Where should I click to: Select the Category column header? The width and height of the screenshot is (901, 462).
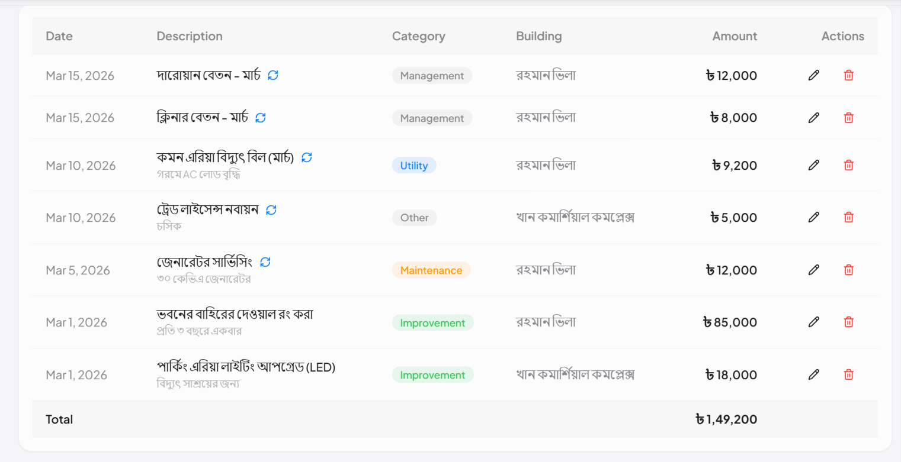418,36
